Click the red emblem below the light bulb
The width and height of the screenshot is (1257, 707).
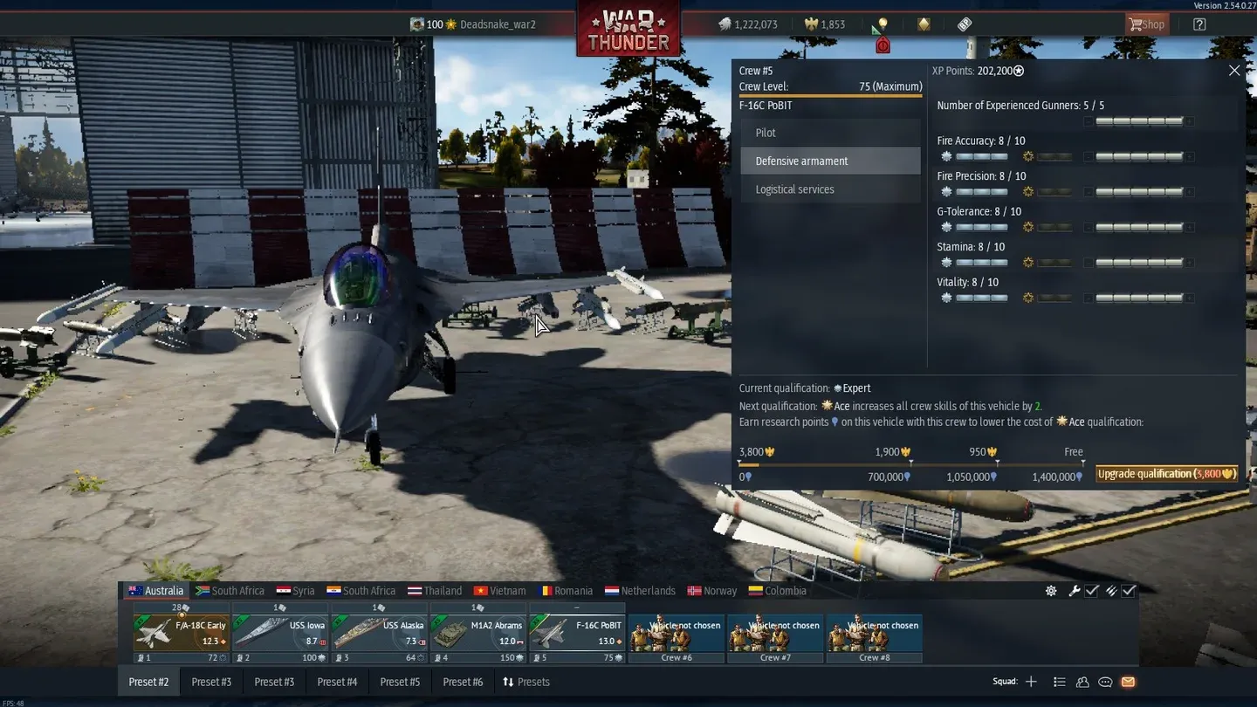click(x=883, y=45)
